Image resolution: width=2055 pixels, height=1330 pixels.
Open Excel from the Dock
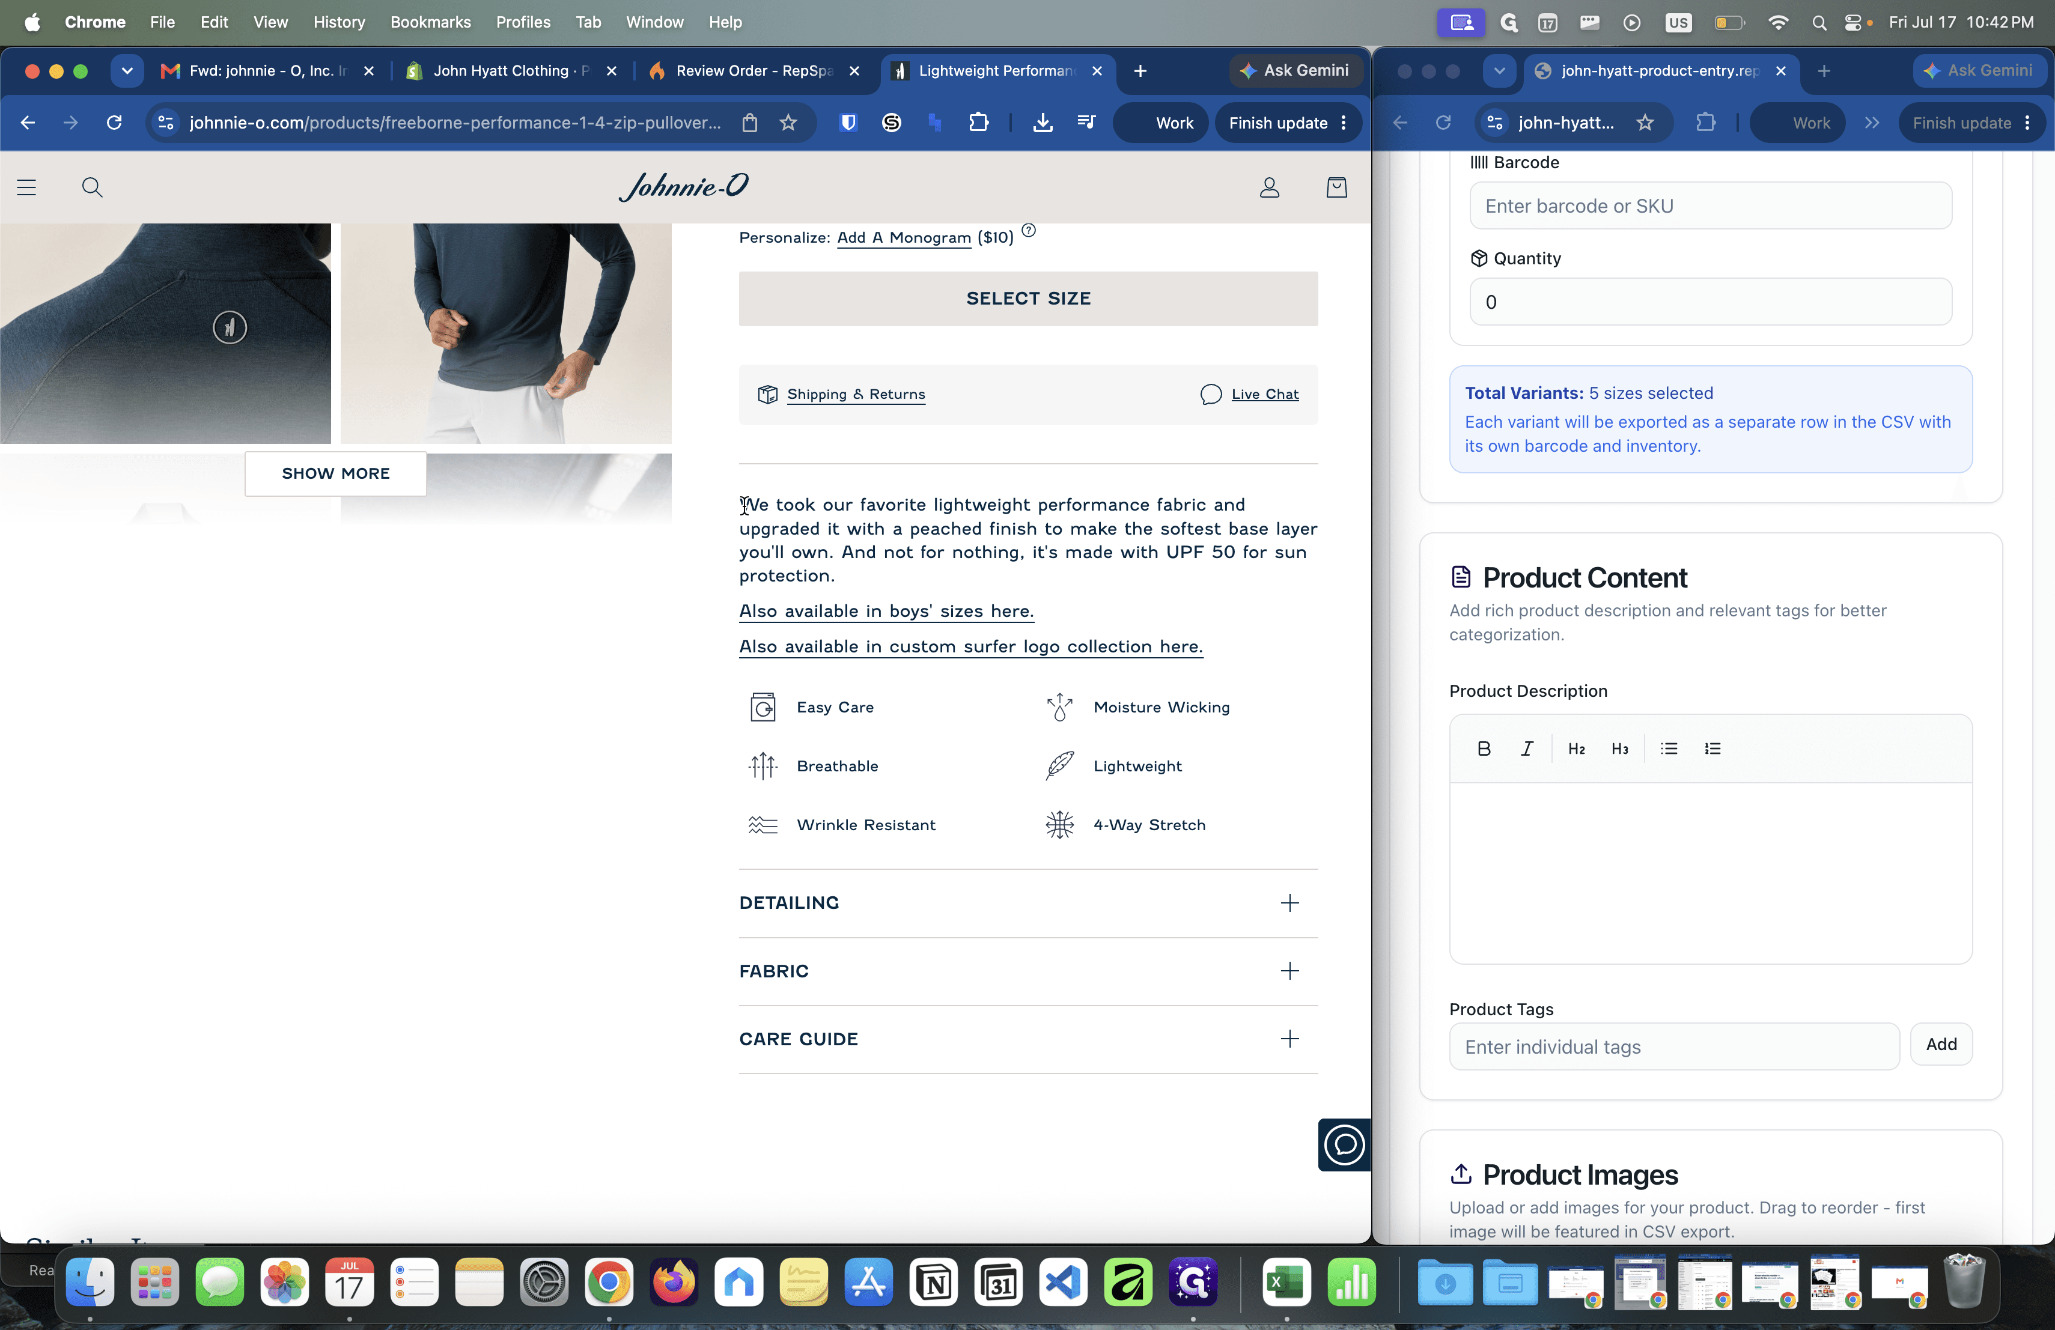tap(1286, 1283)
